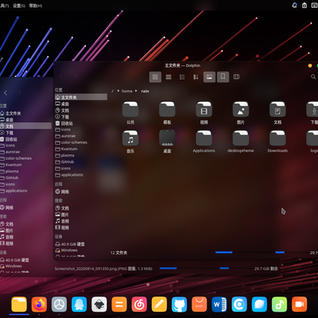This screenshot has height=318, width=318.
Task: Select the 视频 folder in the file view
Action: tap(204, 113)
